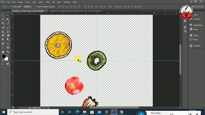The height and width of the screenshot is (115, 205).
Task: Select the Hand tool
Action: click(x=3, y=52)
